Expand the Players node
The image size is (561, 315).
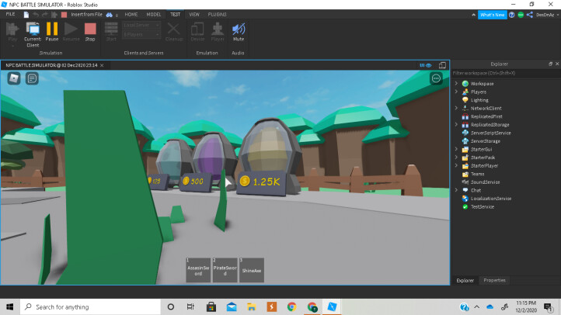tap(456, 92)
